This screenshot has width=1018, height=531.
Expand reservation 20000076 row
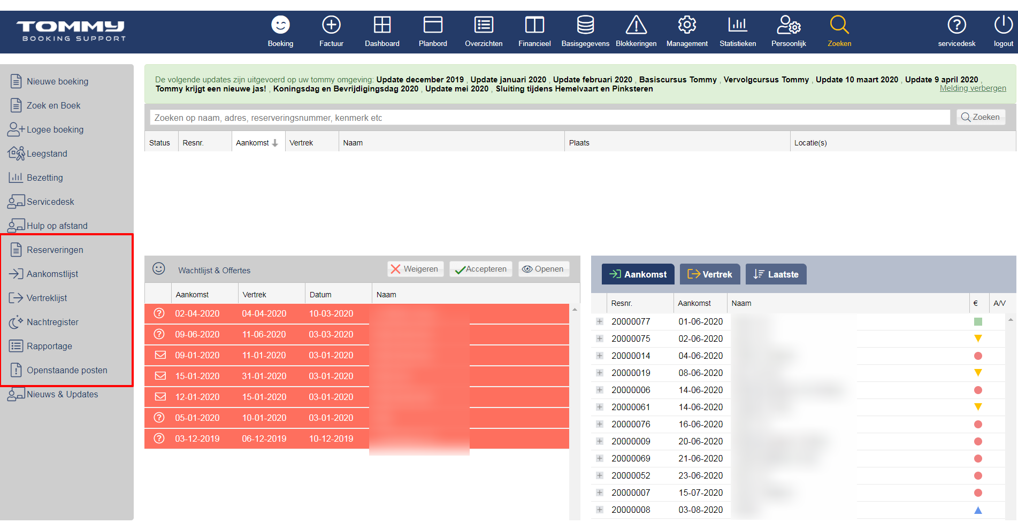600,424
